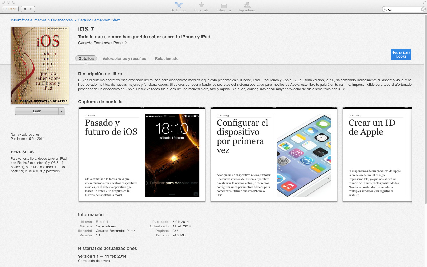Open the dropdown arrow beside Leer
The image size is (427, 267).
point(61,111)
